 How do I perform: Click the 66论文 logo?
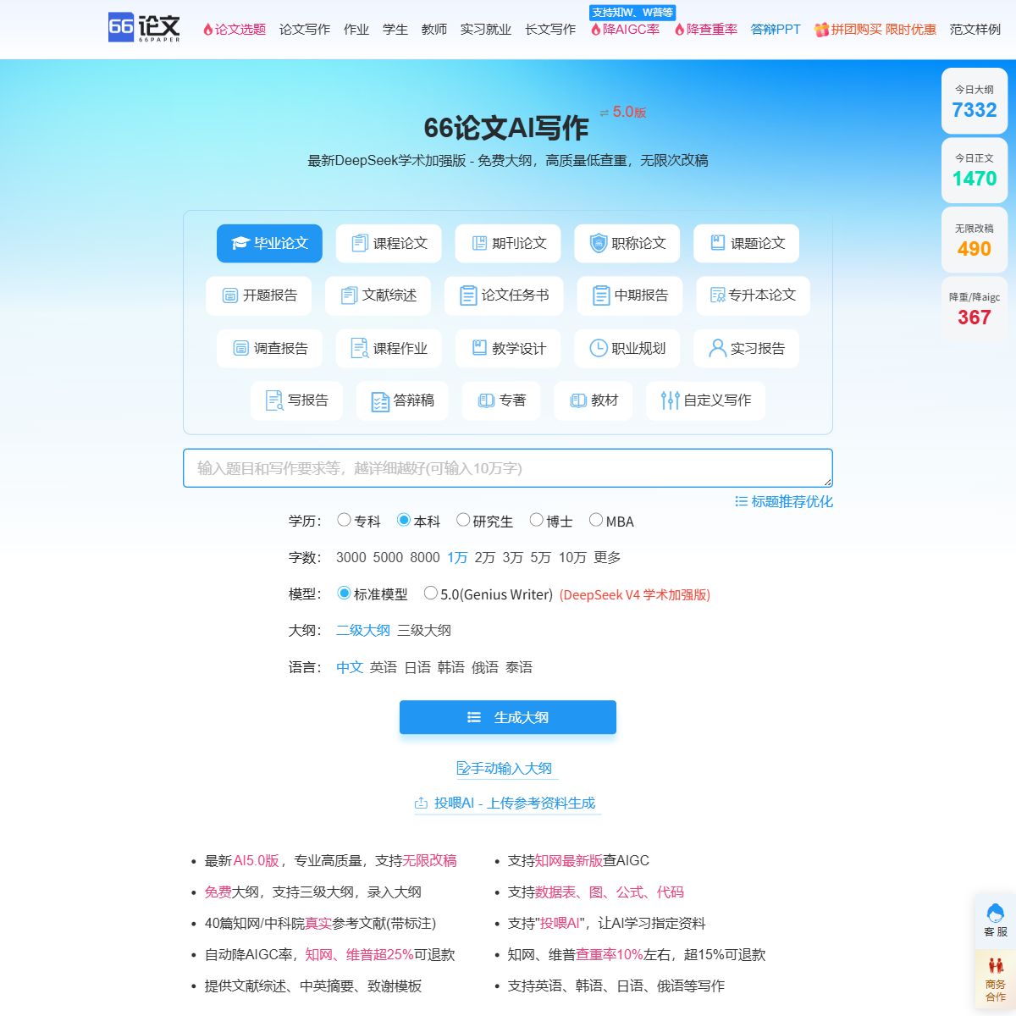(144, 27)
